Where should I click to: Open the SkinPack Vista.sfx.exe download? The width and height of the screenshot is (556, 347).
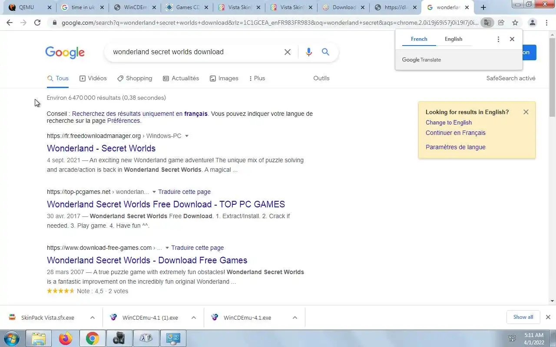[x=47, y=318]
